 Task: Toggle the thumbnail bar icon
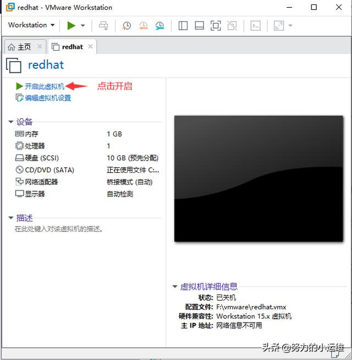[x=199, y=25]
